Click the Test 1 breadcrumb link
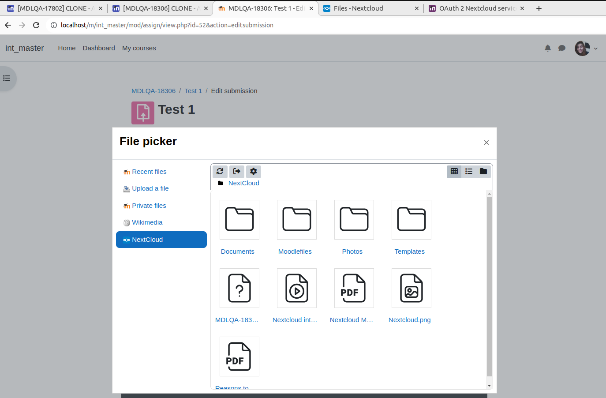Viewport: 606px width, 398px height. coord(193,91)
